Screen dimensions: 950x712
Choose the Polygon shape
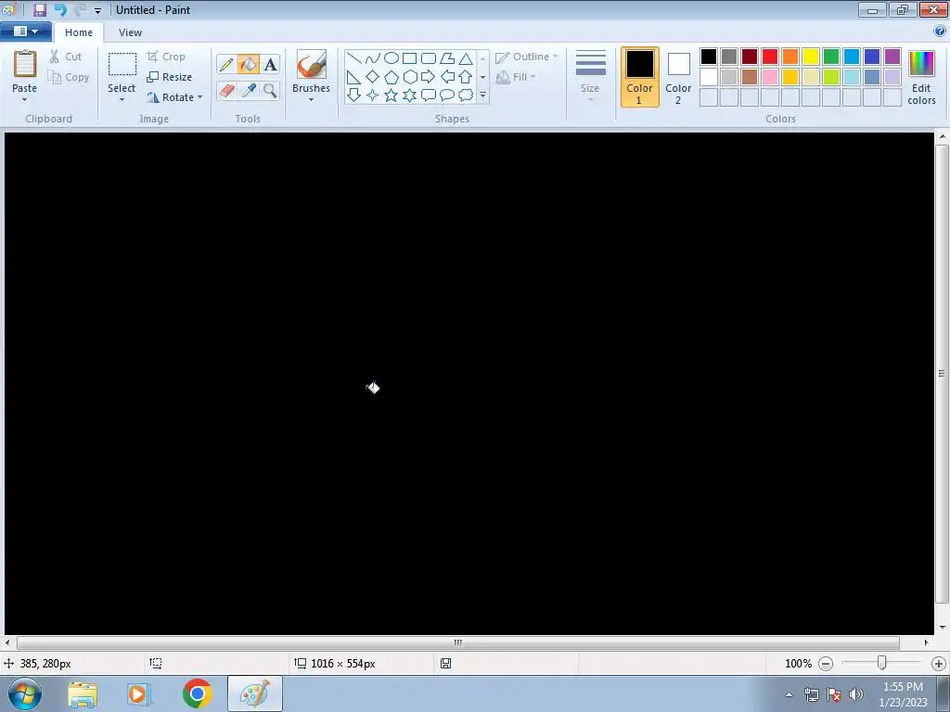(447, 58)
